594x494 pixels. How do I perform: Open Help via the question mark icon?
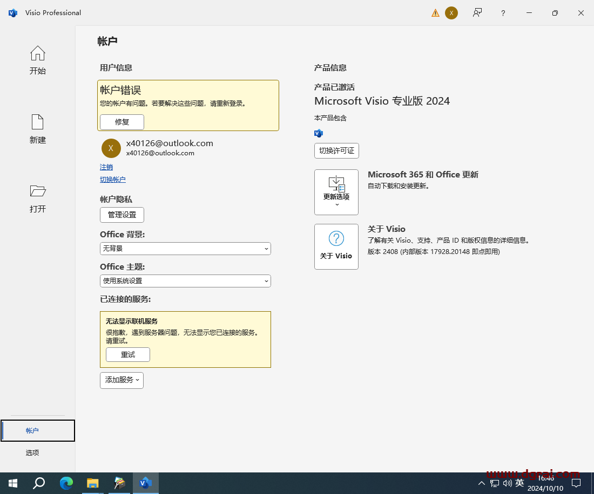point(503,12)
